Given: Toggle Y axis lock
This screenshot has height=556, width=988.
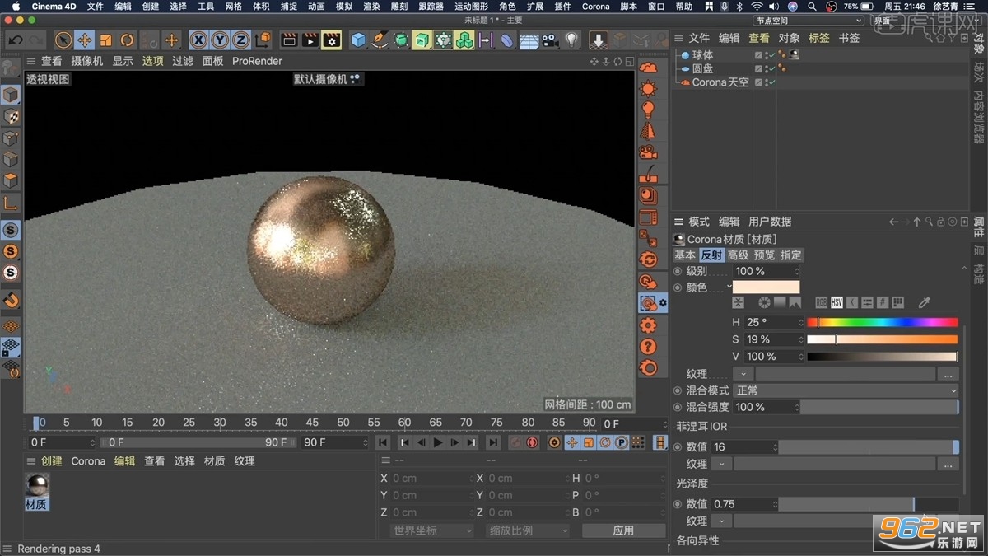Looking at the screenshot, I should pos(220,40).
